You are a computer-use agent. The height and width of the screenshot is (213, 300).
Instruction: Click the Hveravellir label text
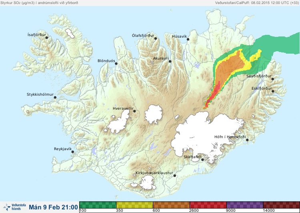coord(123,109)
